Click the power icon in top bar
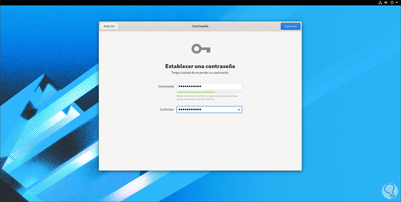The image size is (401, 202). [392, 2]
